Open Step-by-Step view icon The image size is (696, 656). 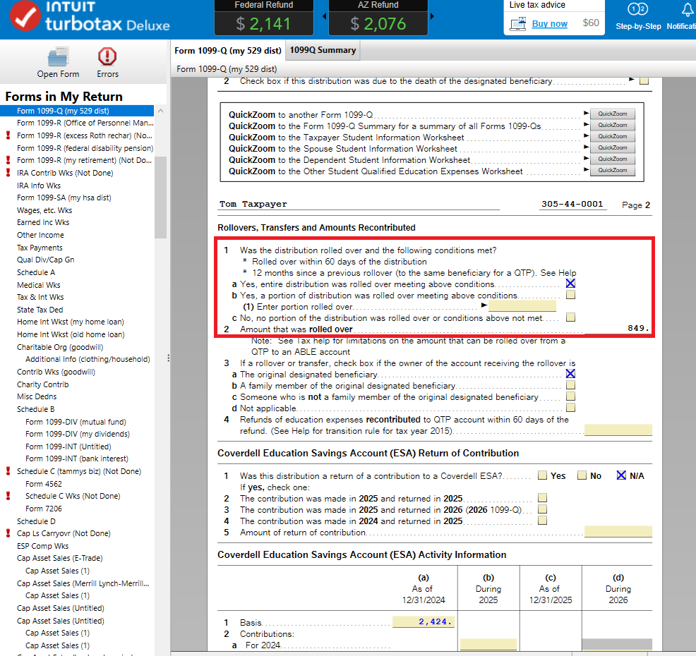click(x=637, y=11)
